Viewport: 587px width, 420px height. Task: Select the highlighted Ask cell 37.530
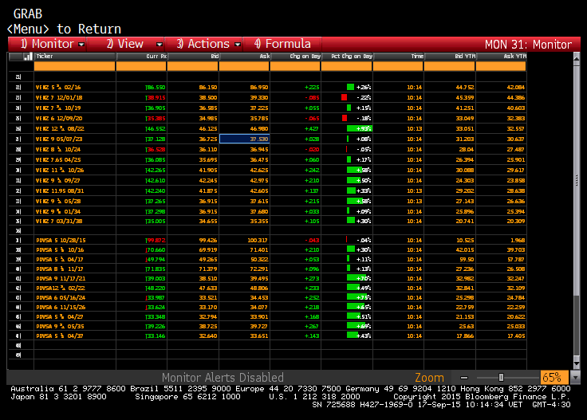[x=244, y=139]
